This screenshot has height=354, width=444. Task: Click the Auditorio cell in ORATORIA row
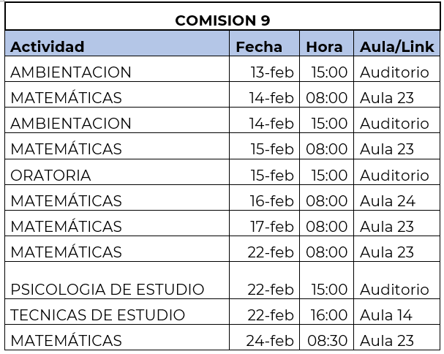(394, 176)
